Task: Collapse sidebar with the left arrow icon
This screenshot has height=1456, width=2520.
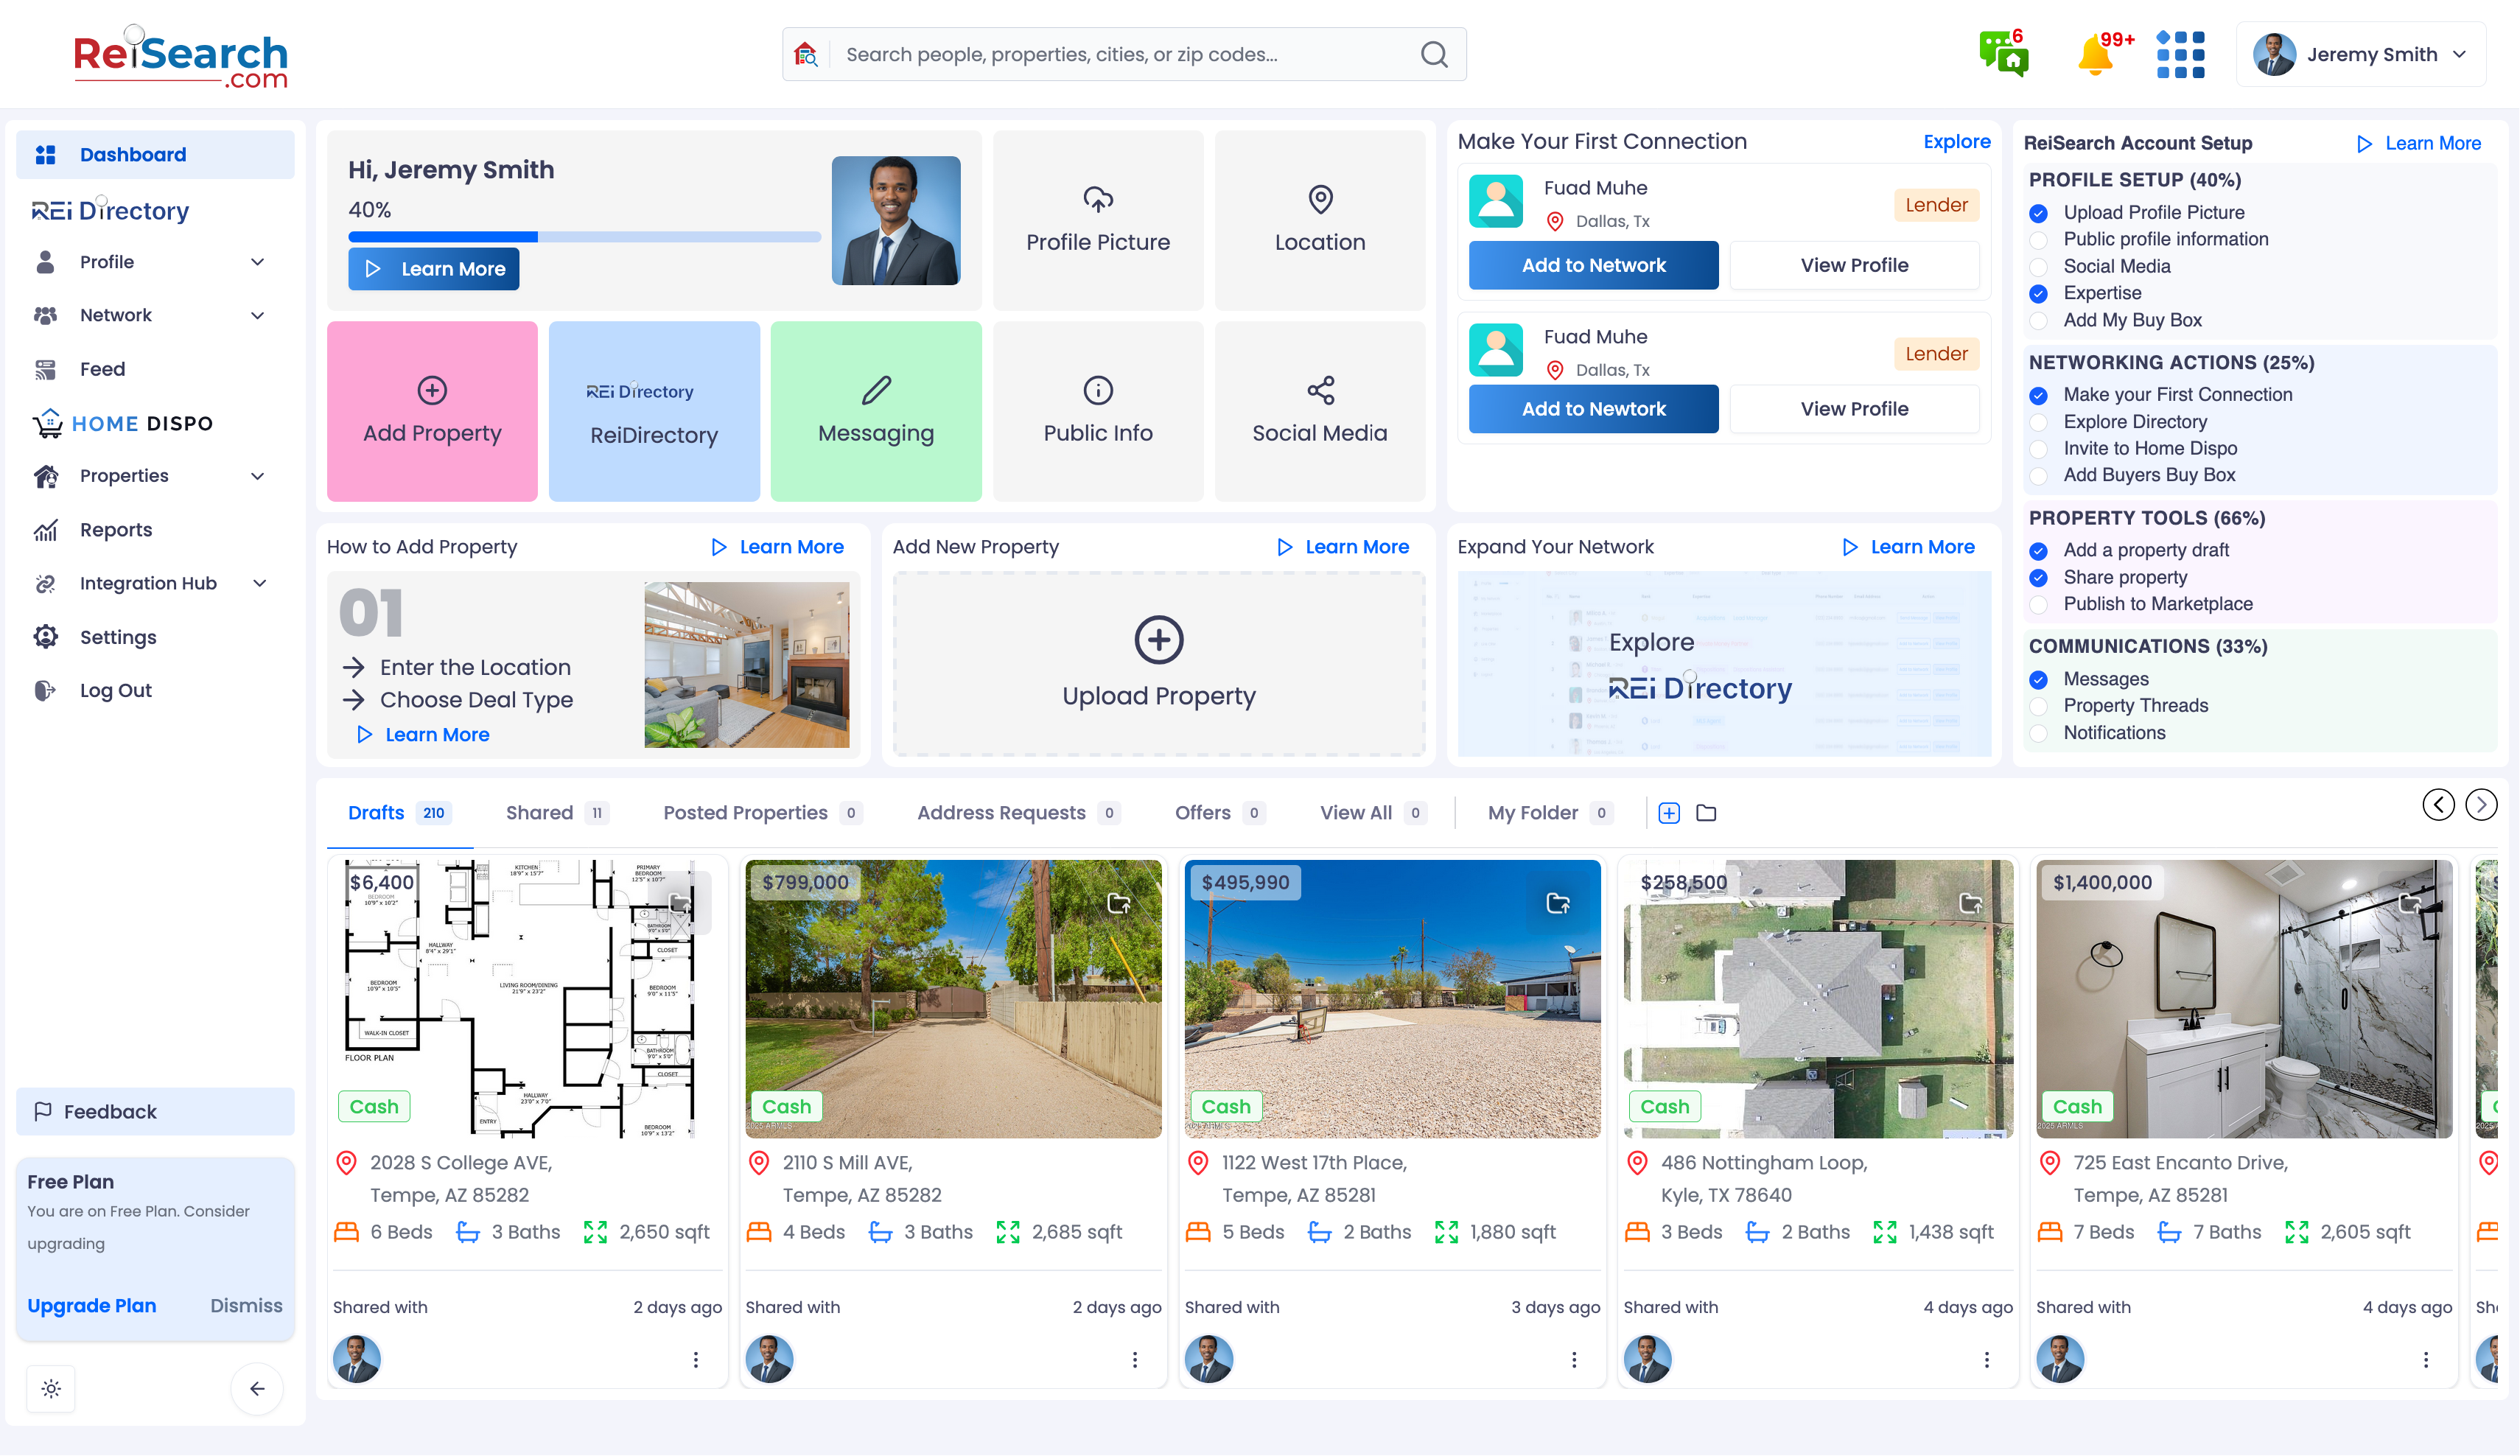Action: point(257,1388)
